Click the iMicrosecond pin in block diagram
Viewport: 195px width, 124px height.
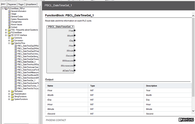(75, 66)
